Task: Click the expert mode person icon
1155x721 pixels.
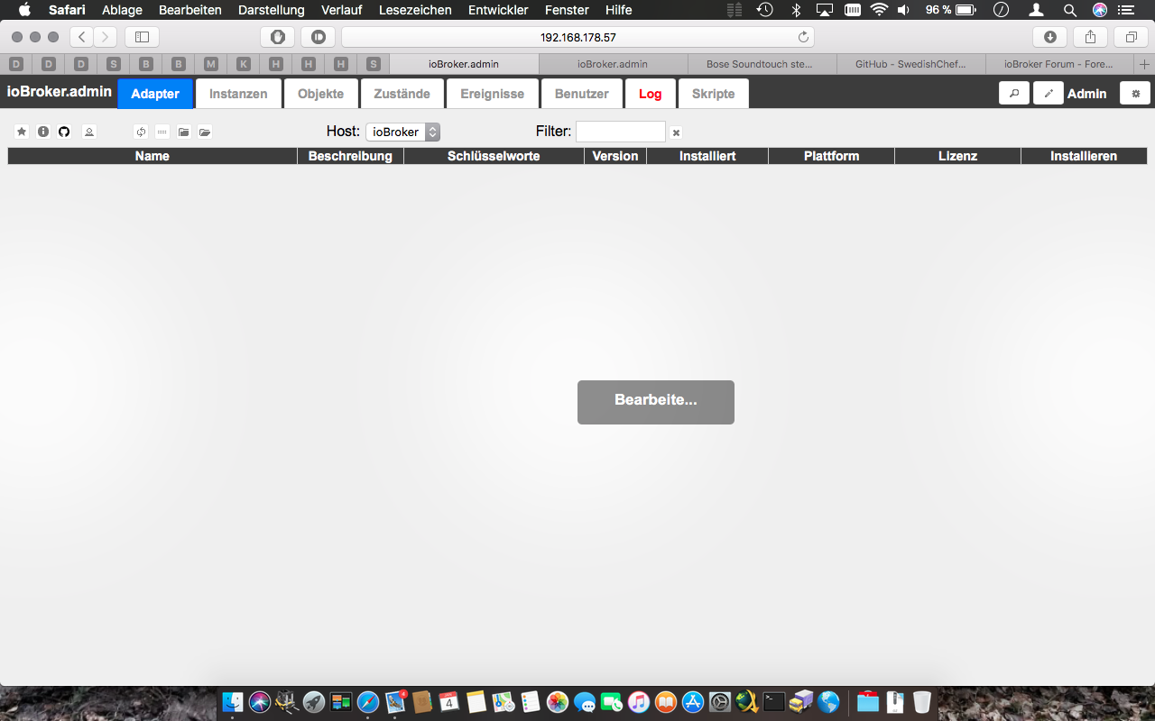Action: [x=89, y=132]
